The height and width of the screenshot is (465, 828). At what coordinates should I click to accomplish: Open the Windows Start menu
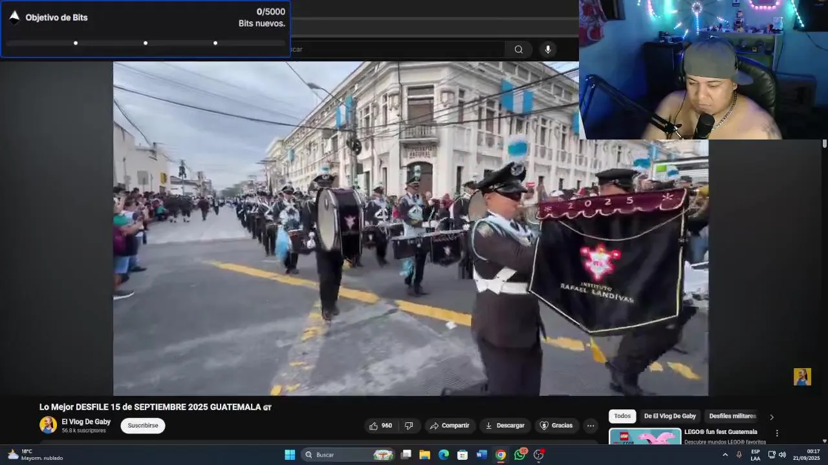click(290, 455)
